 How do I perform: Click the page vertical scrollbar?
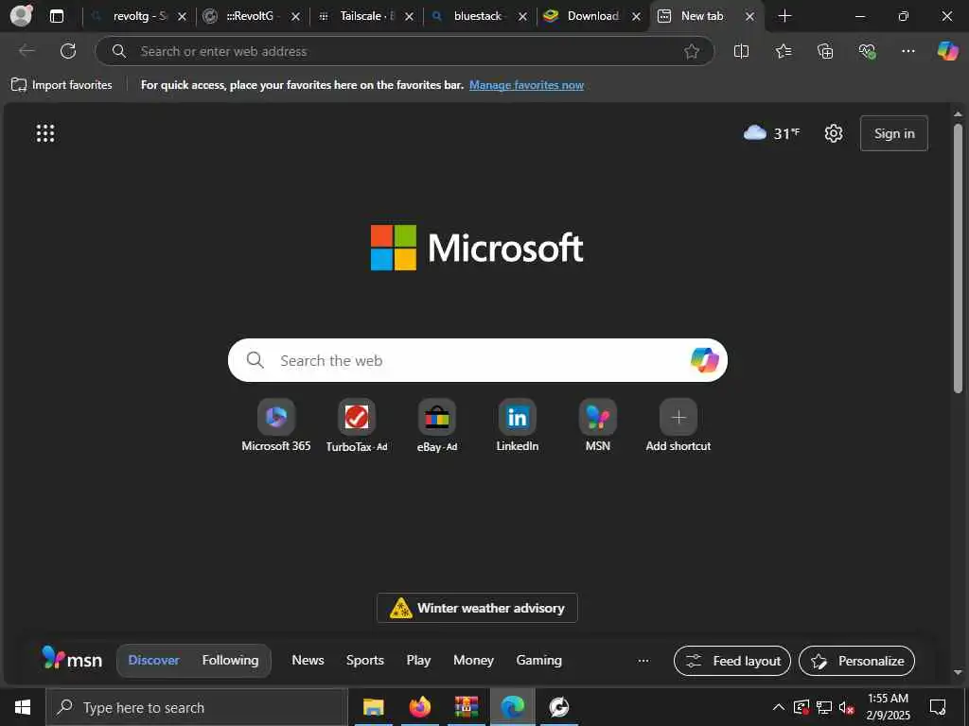[x=958, y=259]
